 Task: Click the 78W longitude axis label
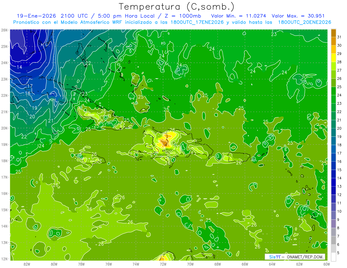(x=81, y=264)
